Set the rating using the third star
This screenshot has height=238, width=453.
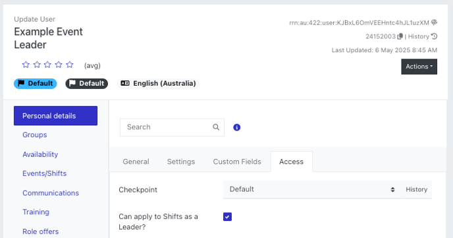point(47,65)
